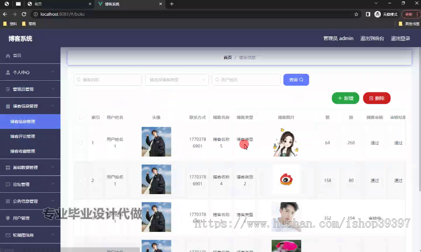Screen dimensions: 421x252
Task: Click the sliders icon beside 管理员管理
Action: 8,89
